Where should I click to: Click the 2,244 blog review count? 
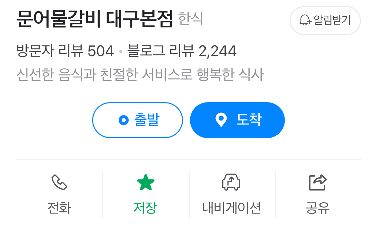(x=217, y=51)
